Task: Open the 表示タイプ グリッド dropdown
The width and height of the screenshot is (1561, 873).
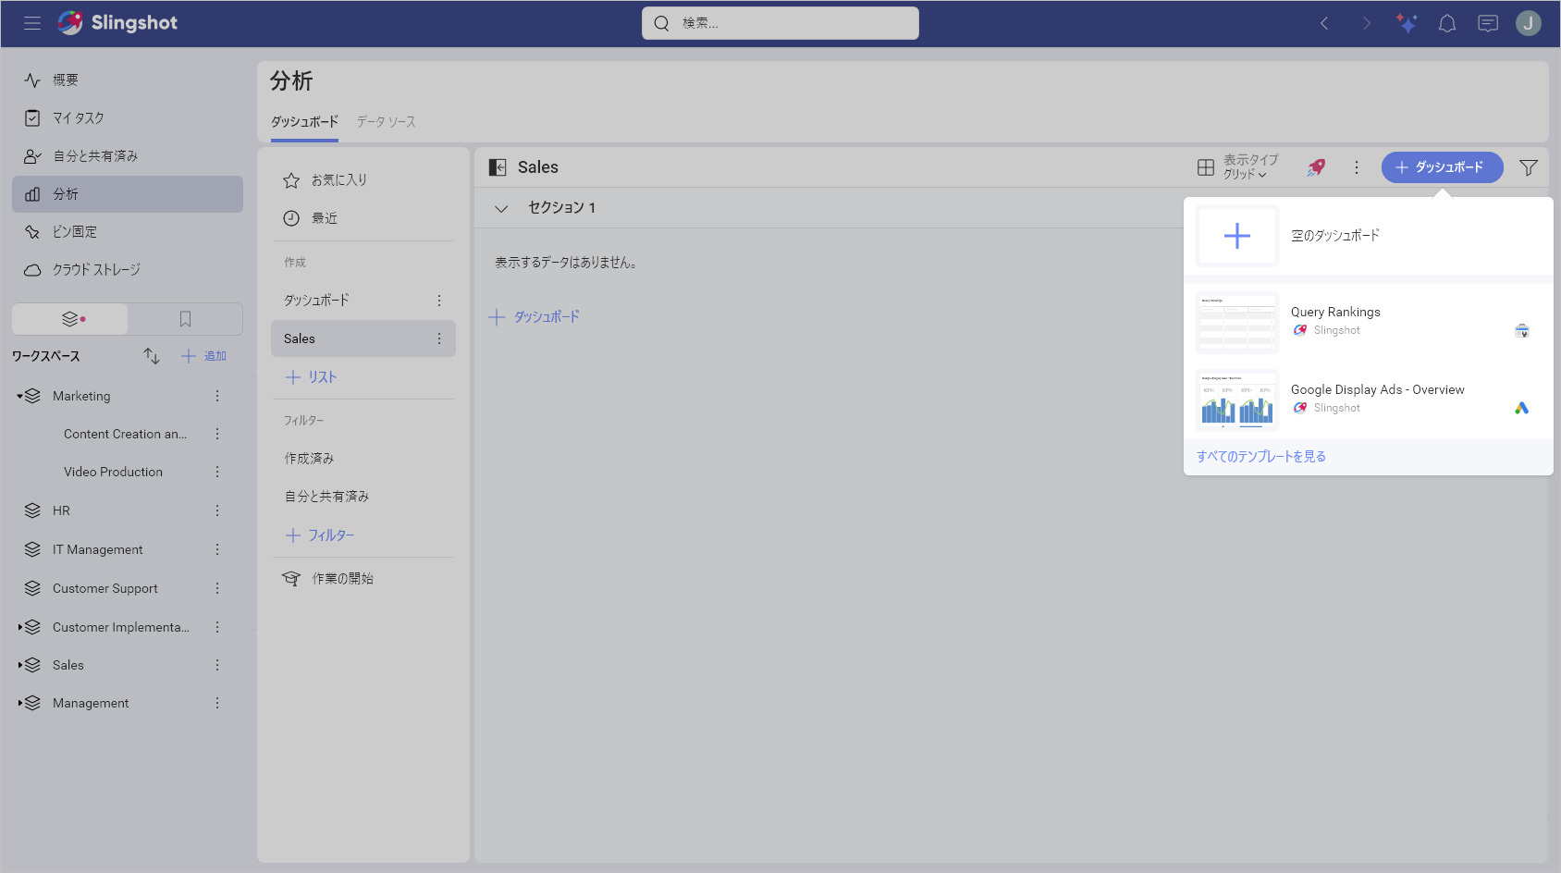Action: (x=1237, y=167)
